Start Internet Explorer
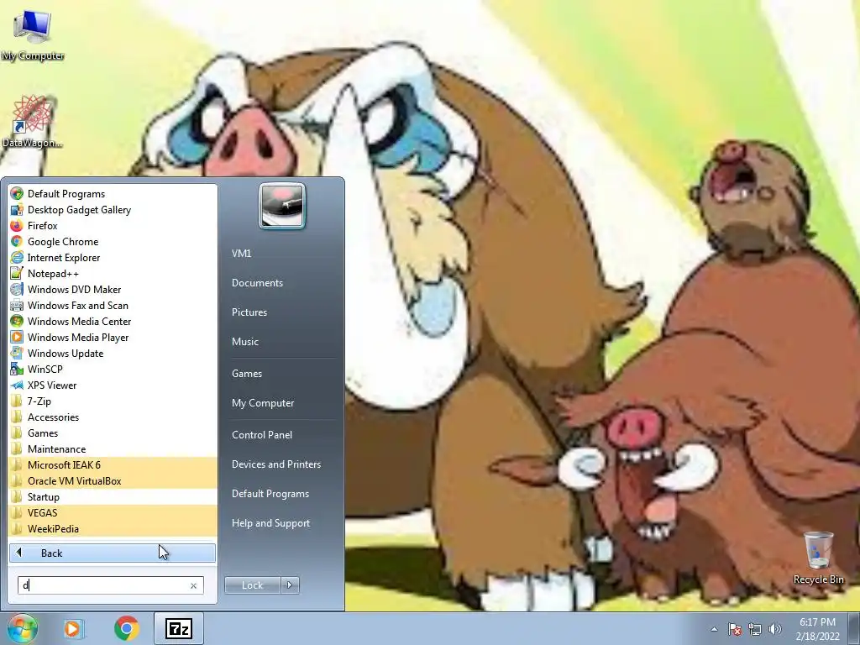The width and height of the screenshot is (860, 645). (x=113, y=257)
